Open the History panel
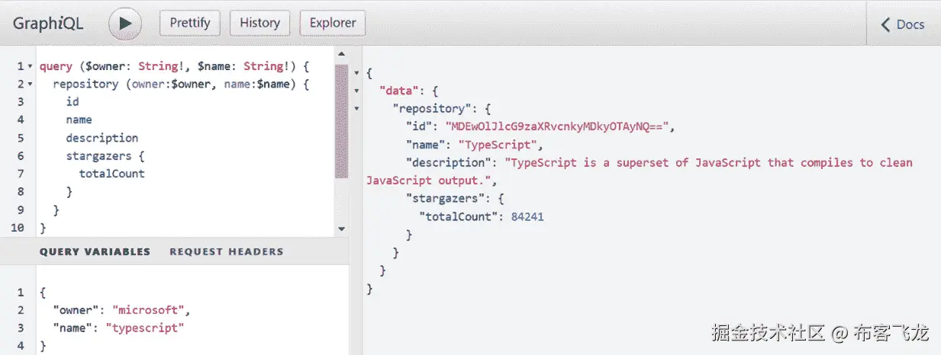This screenshot has width=941, height=355. tap(259, 23)
